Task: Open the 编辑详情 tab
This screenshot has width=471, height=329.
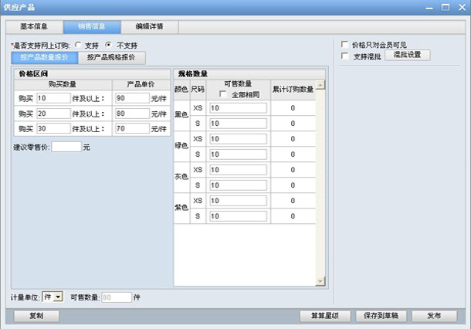Action: coord(149,26)
